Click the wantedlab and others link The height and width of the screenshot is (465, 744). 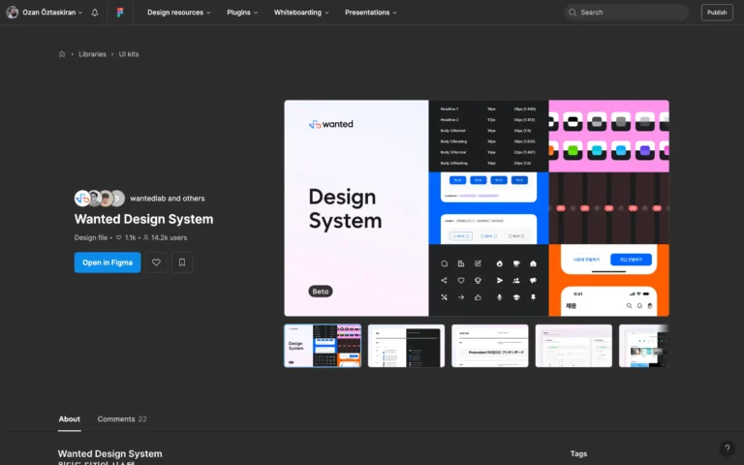click(168, 199)
